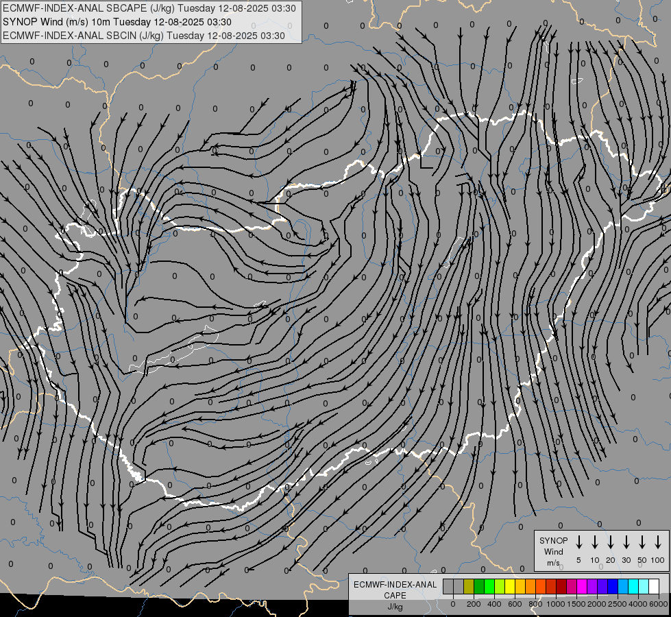Click the 'J/kg' unit in the CAPE legend
671x617 pixels.
pyautogui.click(x=395, y=607)
